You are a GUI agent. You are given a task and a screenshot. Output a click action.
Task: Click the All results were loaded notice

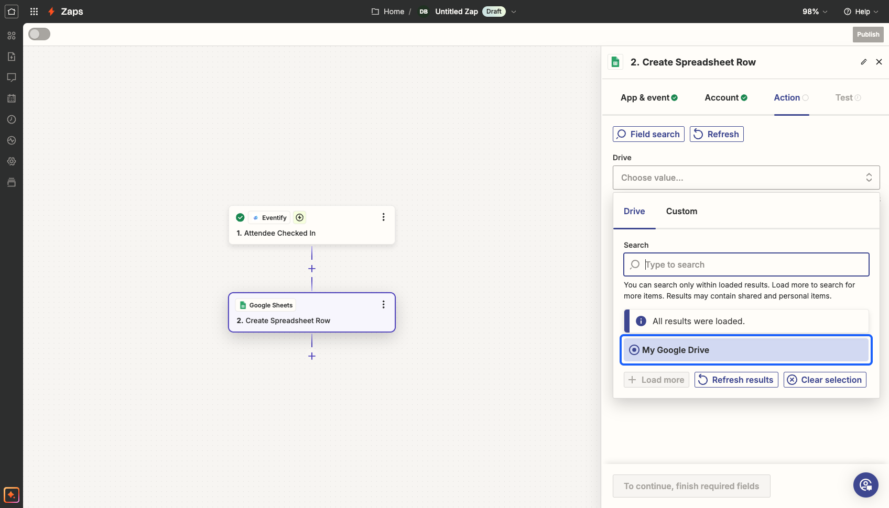pyautogui.click(x=746, y=321)
